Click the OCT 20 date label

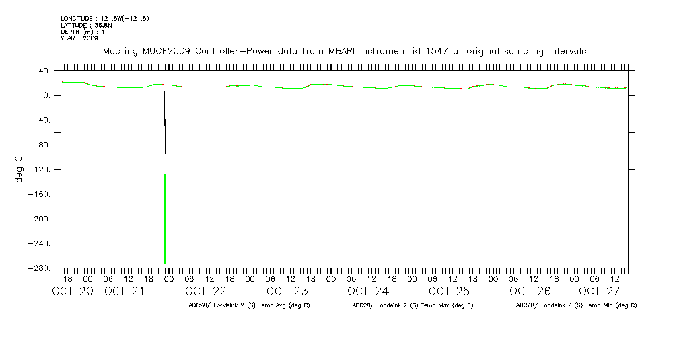click(x=73, y=291)
